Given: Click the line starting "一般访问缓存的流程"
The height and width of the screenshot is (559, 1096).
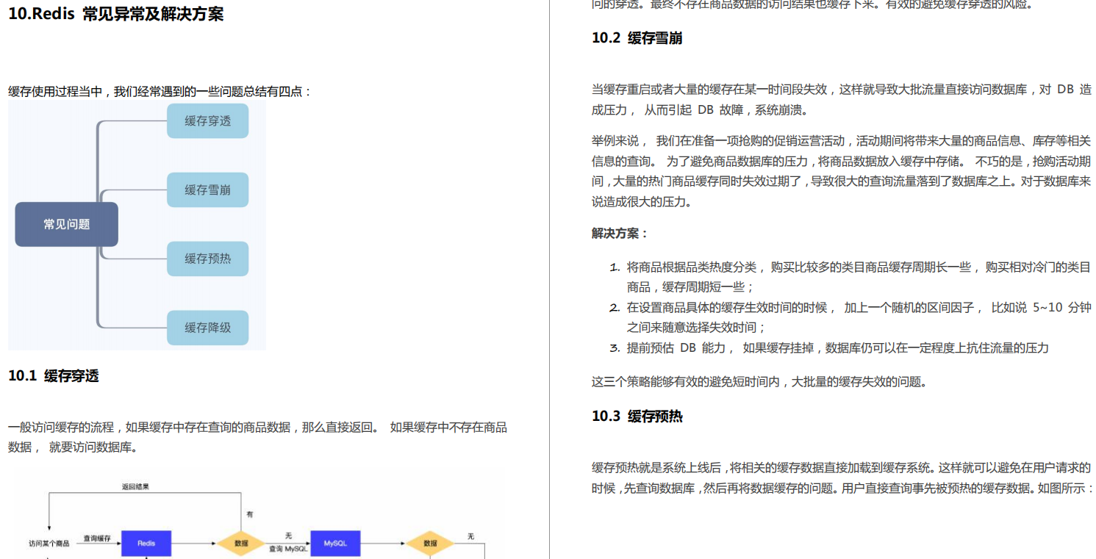Looking at the screenshot, I should pyautogui.click(x=257, y=428).
